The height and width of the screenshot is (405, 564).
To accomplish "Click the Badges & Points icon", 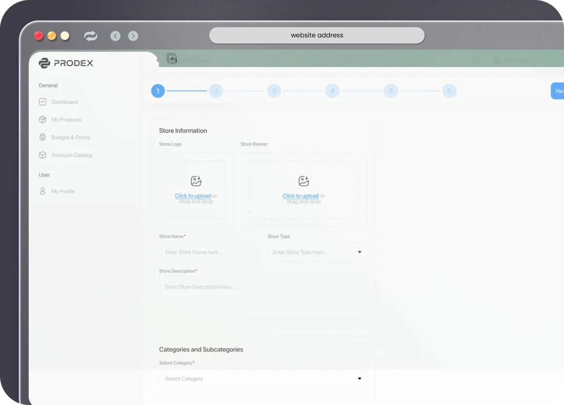I will (43, 137).
